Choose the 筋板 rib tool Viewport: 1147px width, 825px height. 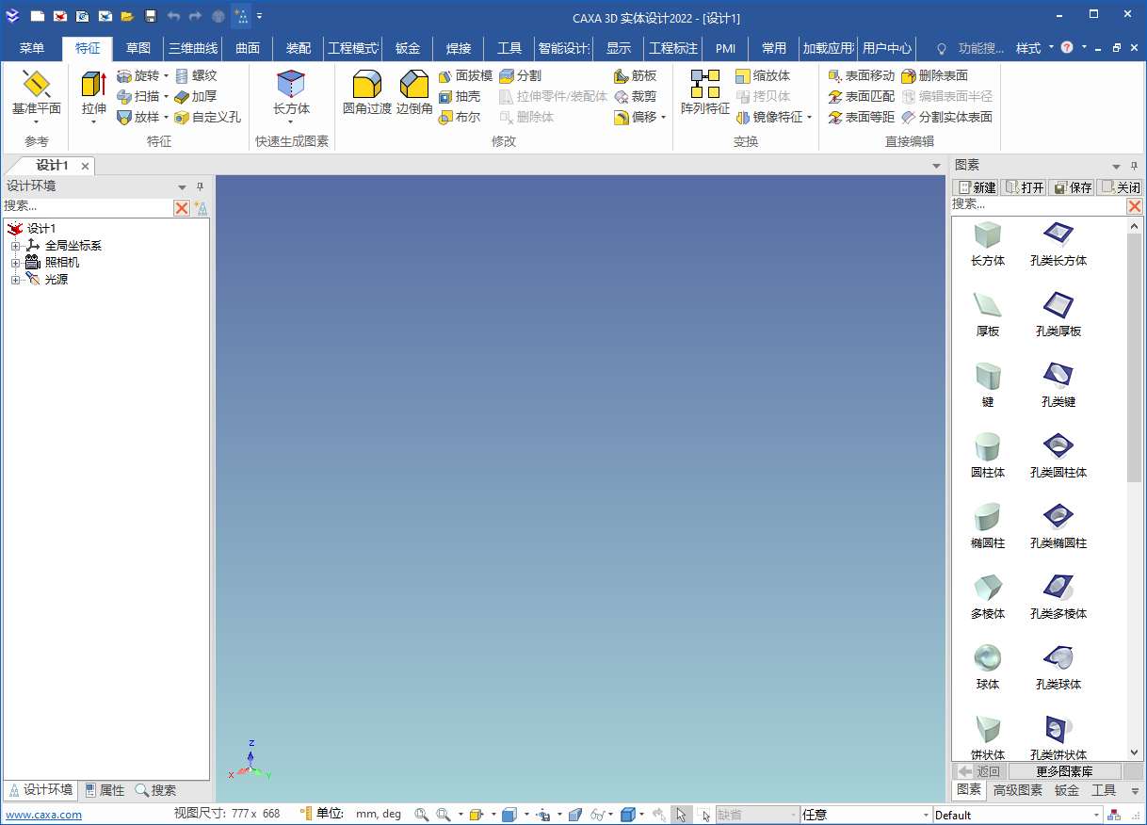coord(636,75)
